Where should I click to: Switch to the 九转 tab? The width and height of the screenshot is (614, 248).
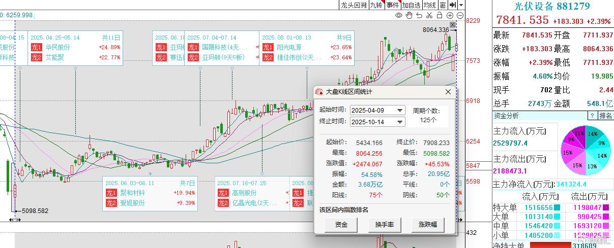tap(376, 5)
